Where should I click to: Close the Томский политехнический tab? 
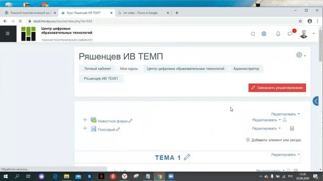click(x=55, y=13)
